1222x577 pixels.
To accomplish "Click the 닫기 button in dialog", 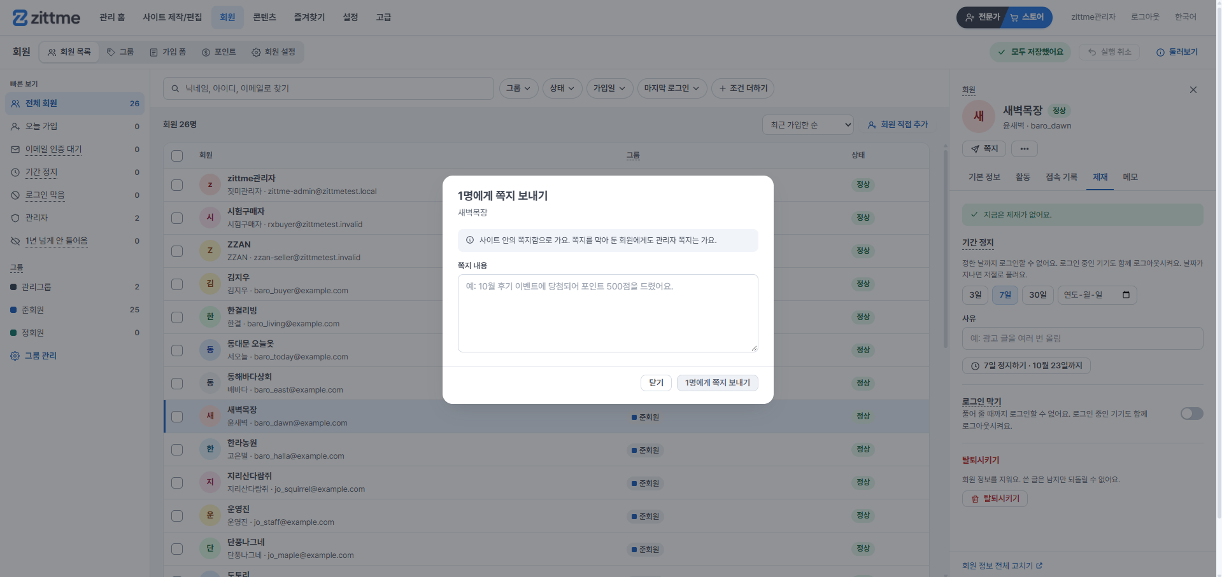I will pos(656,383).
